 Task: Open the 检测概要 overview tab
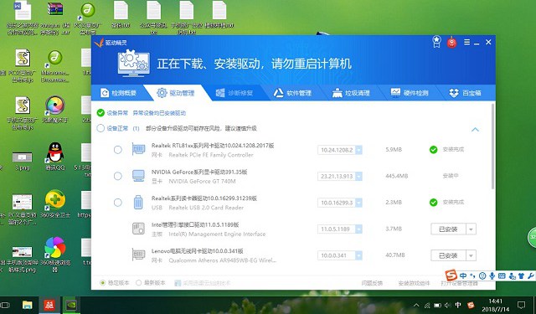pos(118,93)
